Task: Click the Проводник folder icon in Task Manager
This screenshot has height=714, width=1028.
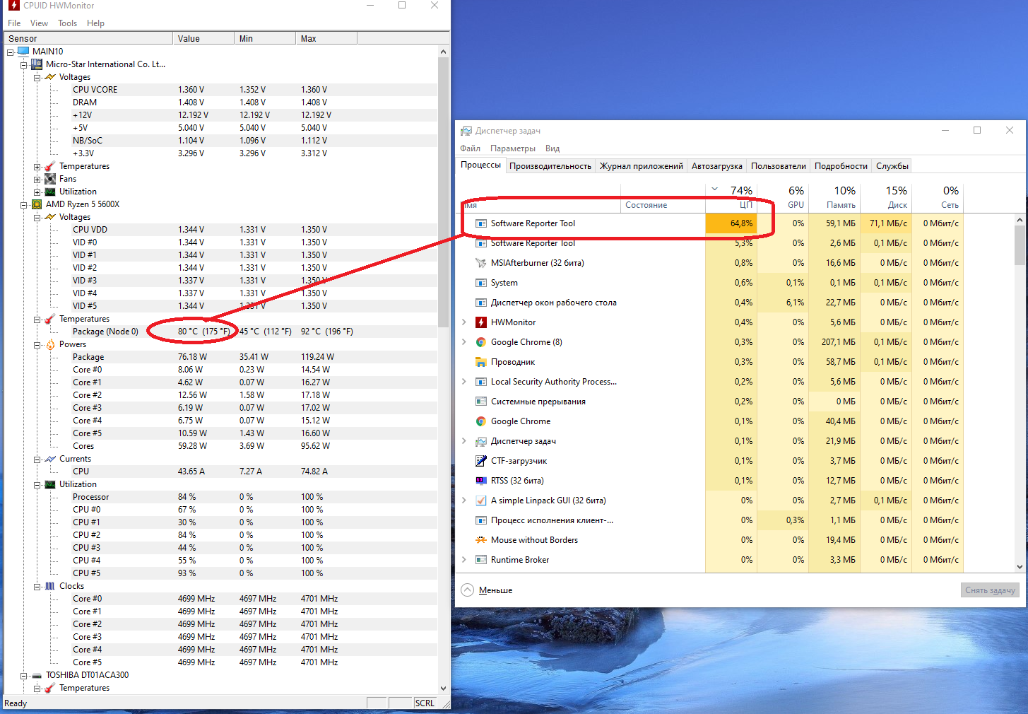Action: 481,362
